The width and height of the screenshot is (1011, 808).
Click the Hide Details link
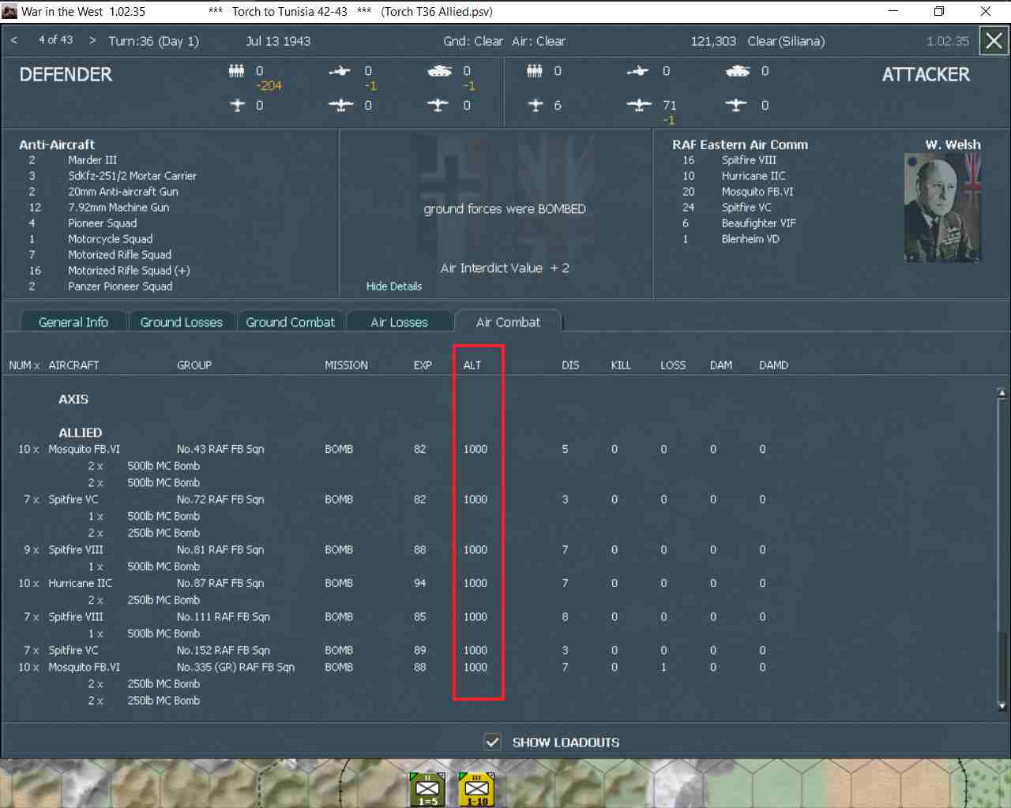pyautogui.click(x=394, y=286)
